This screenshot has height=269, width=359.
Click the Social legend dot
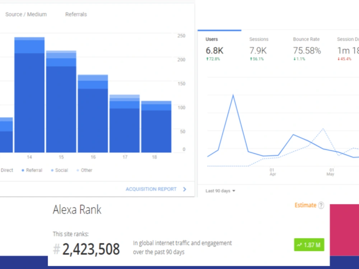pos(52,170)
